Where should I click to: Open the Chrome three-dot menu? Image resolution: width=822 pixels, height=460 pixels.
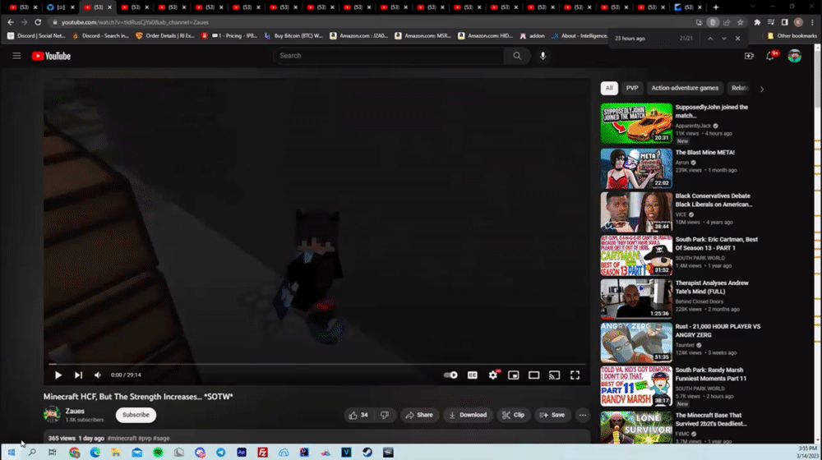812,22
